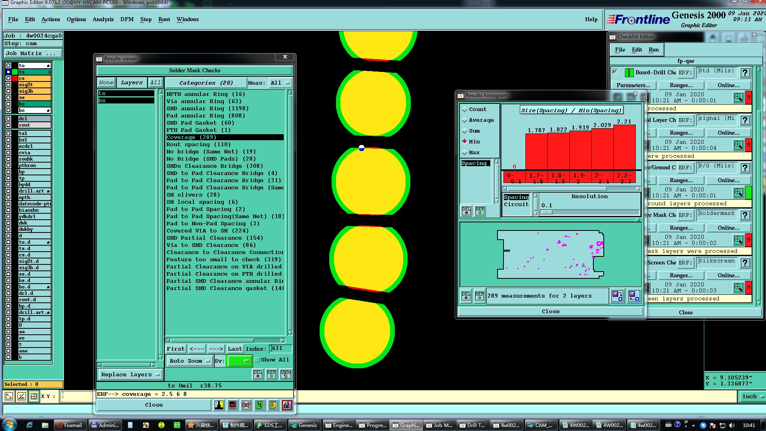This screenshot has width=766, height=431.
Task: Click DEL icon left of measurements text
Action: coord(466,296)
